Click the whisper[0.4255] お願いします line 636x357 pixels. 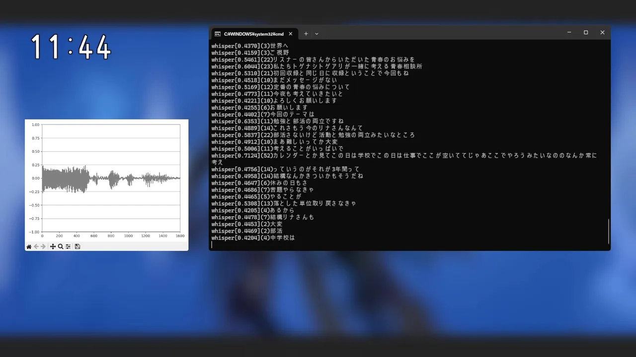[x=259, y=108]
